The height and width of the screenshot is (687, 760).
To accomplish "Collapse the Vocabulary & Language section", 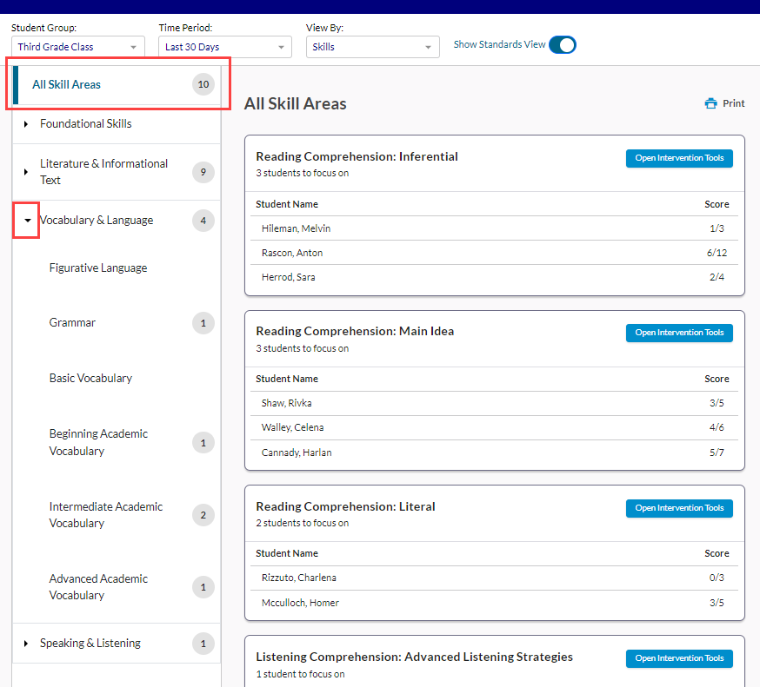I will pos(27,221).
